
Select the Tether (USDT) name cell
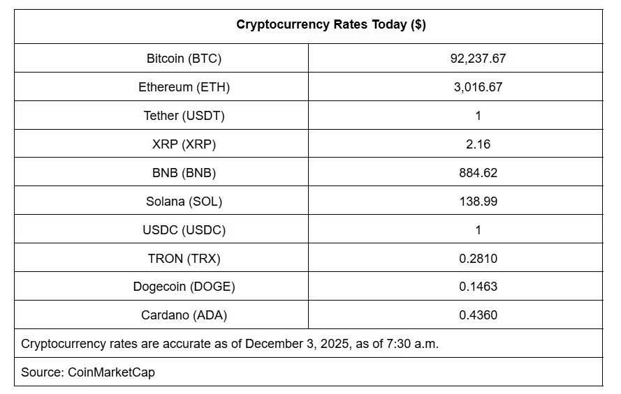click(184, 116)
